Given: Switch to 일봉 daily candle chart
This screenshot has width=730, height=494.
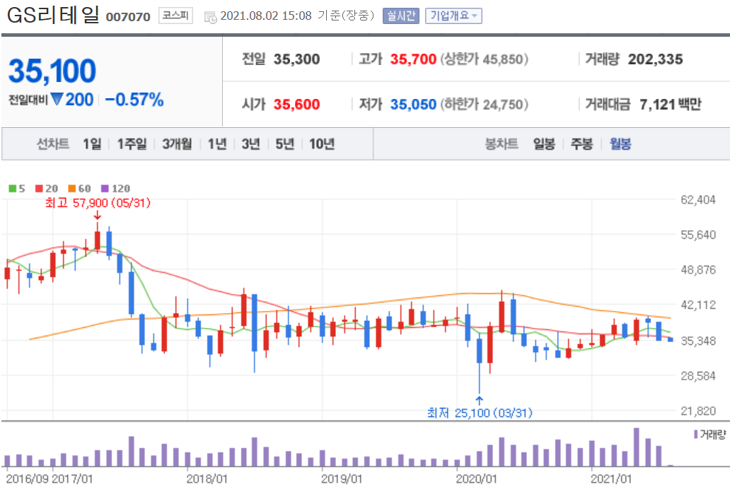Looking at the screenshot, I should 544,144.
